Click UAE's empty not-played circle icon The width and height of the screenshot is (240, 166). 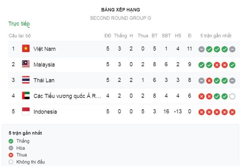click(x=232, y=96)
